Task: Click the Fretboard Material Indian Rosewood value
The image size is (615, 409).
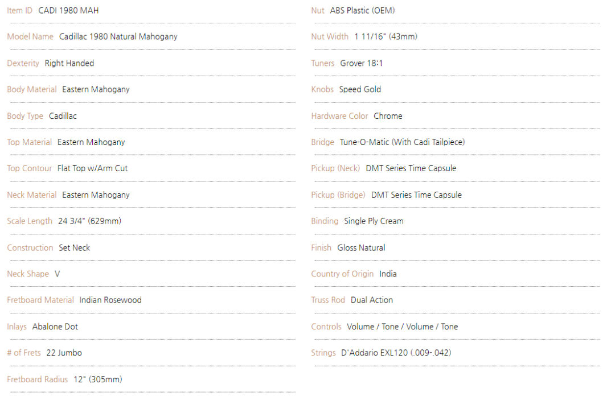Action: click(110, 300)
